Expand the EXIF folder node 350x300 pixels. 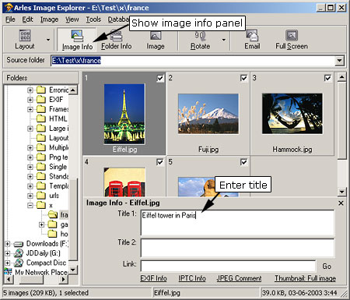(30, 100)
